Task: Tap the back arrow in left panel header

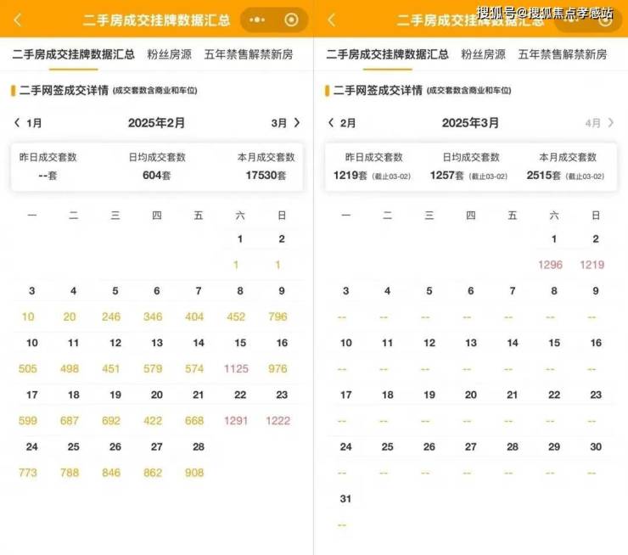Action: click(17, 20)
